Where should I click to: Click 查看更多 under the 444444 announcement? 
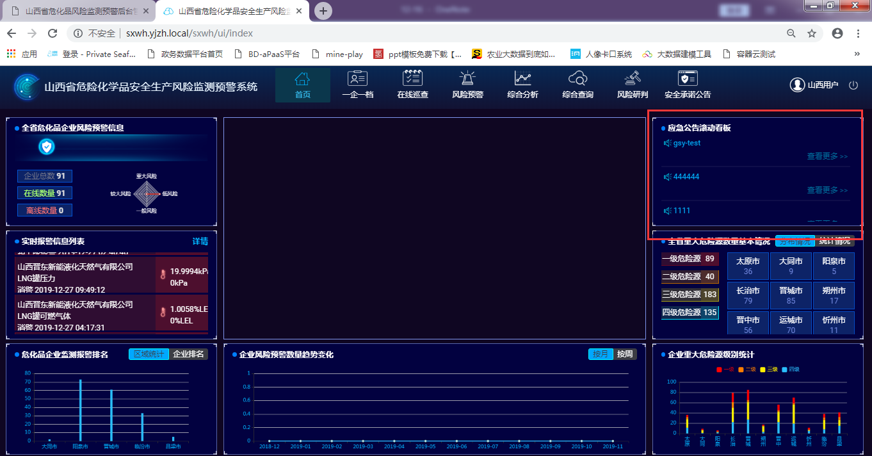tap(827, 190)
